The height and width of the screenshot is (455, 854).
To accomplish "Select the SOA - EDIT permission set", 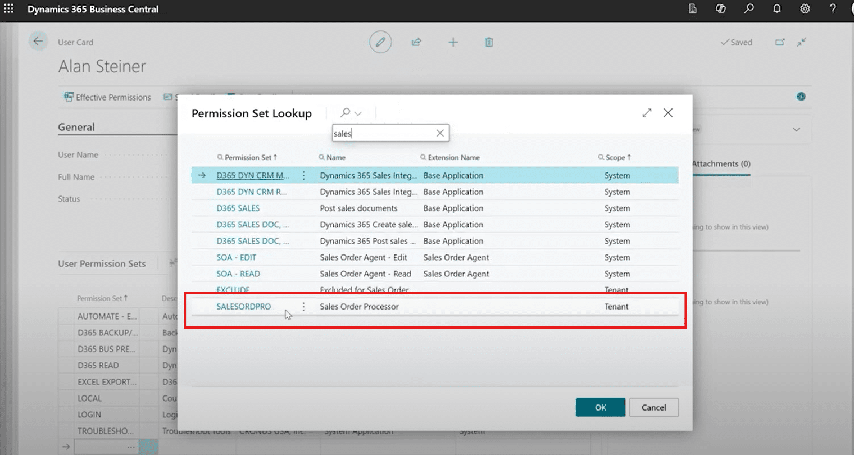I will pyautogui.click(x=236, y=258).
